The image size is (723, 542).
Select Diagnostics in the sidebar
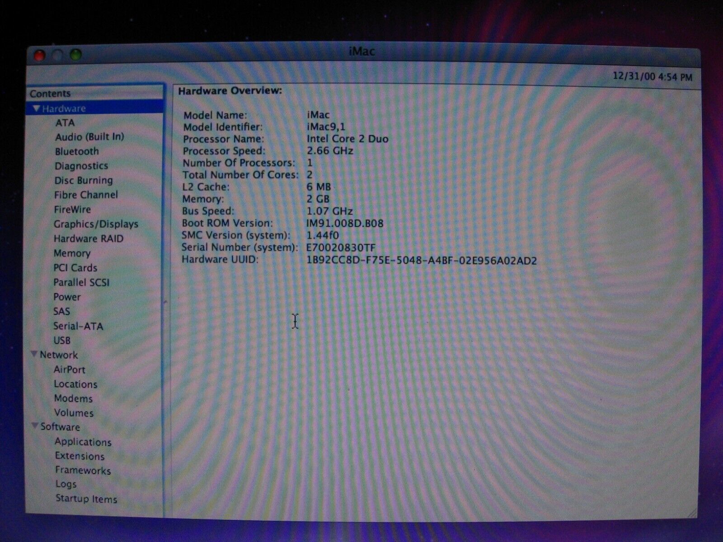tap(81, 166)
